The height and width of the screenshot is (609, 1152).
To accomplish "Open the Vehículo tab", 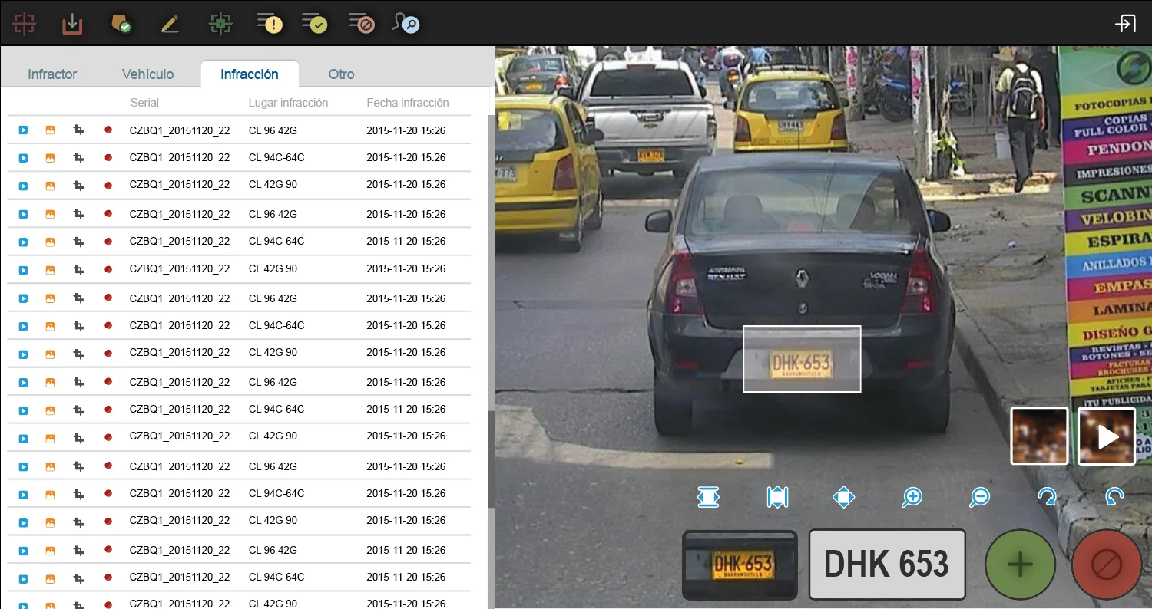I will pos(148,74).
